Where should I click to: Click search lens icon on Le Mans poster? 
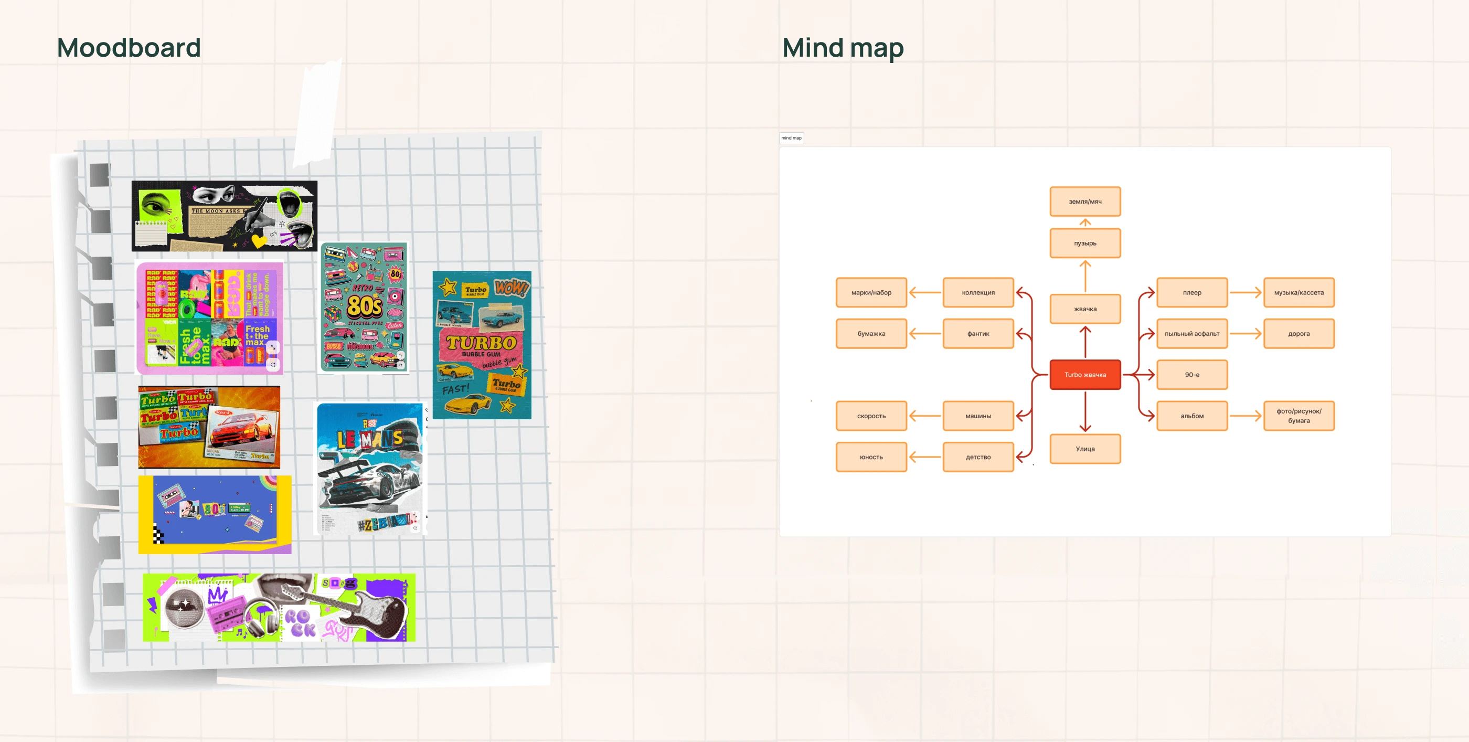tap(415, 528)
